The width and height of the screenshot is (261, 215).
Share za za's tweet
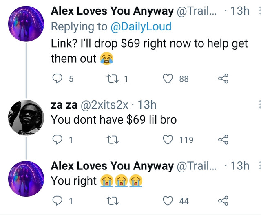tap(223, 140)
